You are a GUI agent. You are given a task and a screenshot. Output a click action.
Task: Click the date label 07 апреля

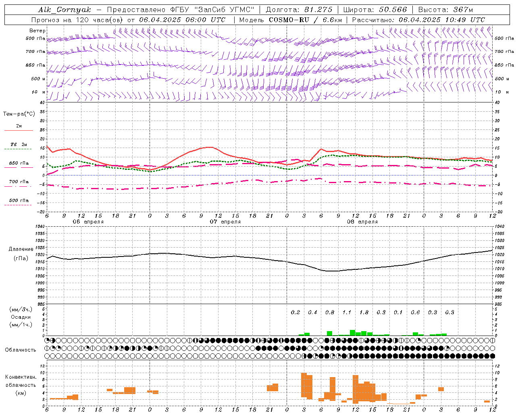225,222
